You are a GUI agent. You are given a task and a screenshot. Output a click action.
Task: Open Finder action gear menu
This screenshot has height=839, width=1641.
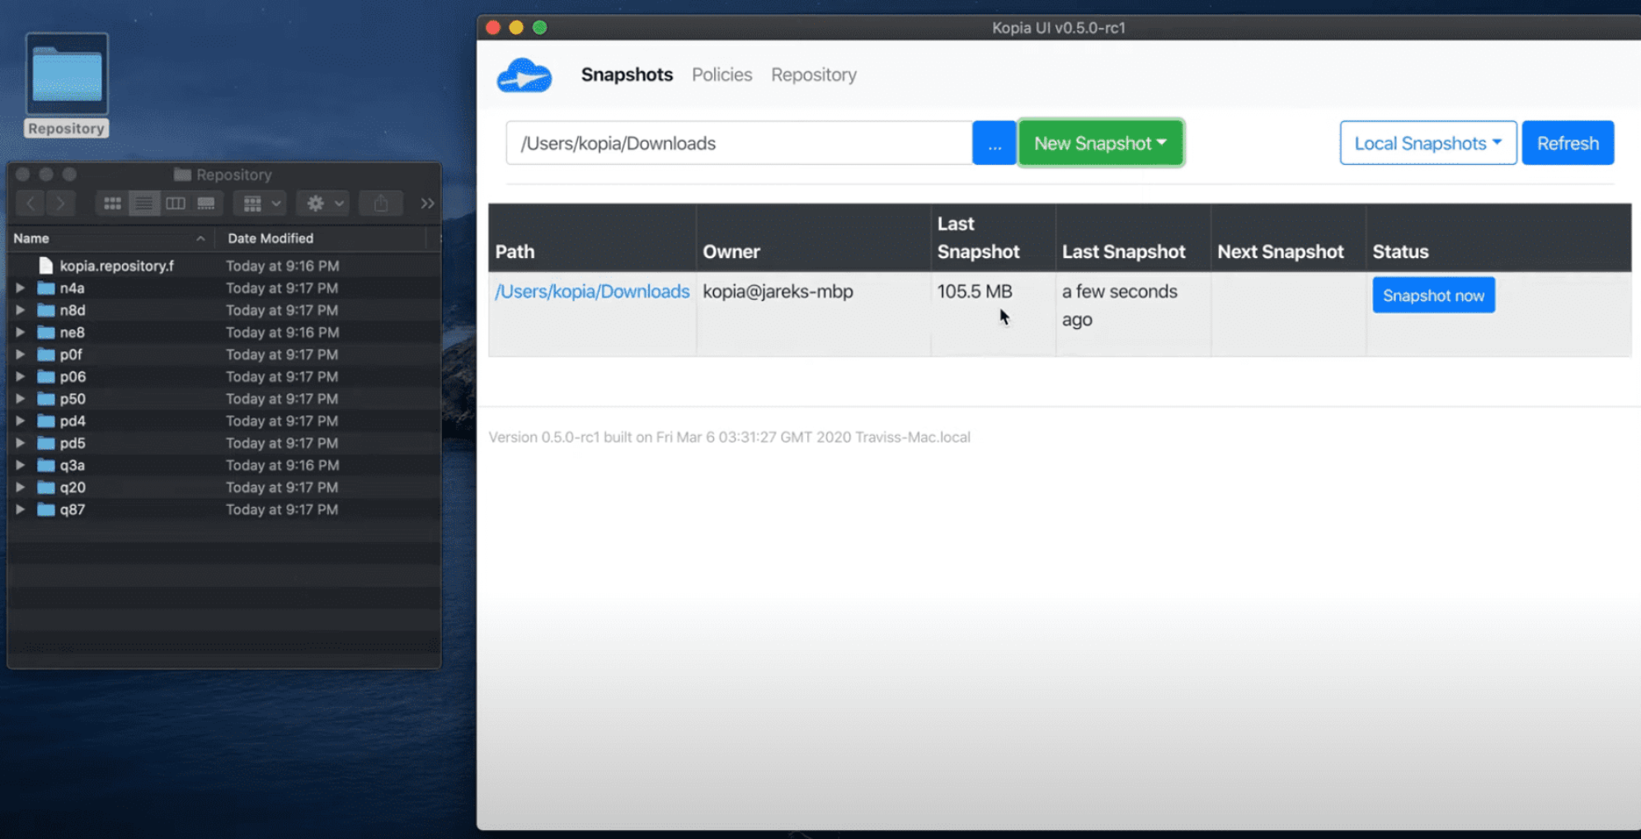(323, 203)
